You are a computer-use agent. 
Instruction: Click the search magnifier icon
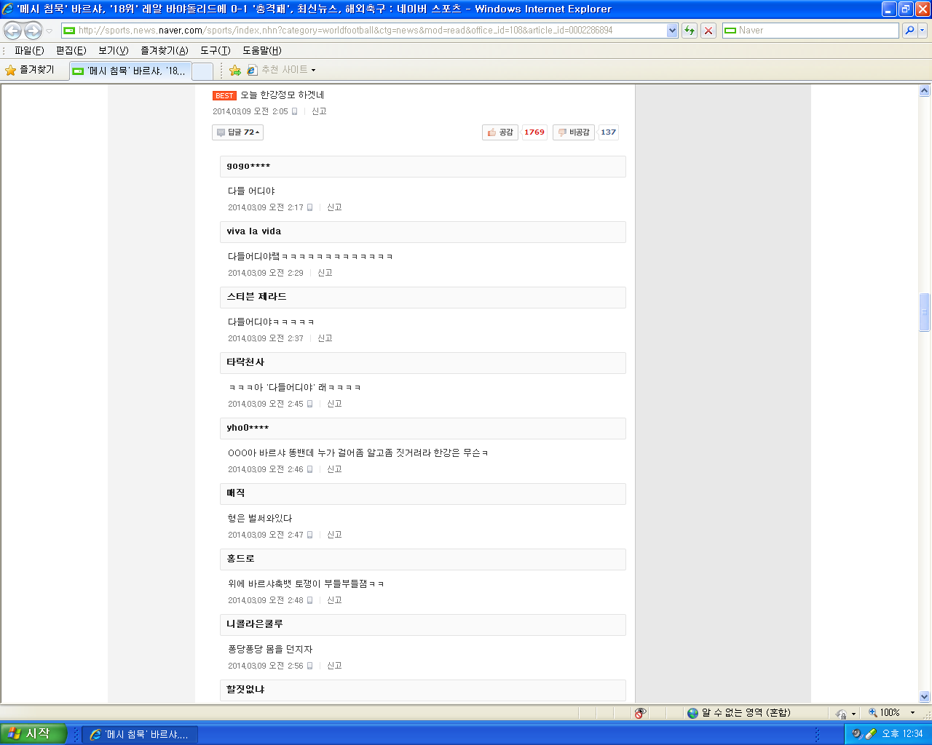point(909,31)
